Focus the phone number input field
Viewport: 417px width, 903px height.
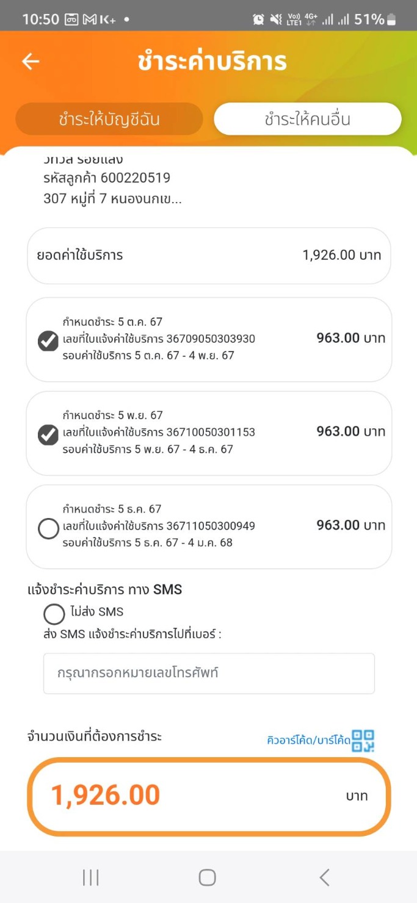coord(208,674)
